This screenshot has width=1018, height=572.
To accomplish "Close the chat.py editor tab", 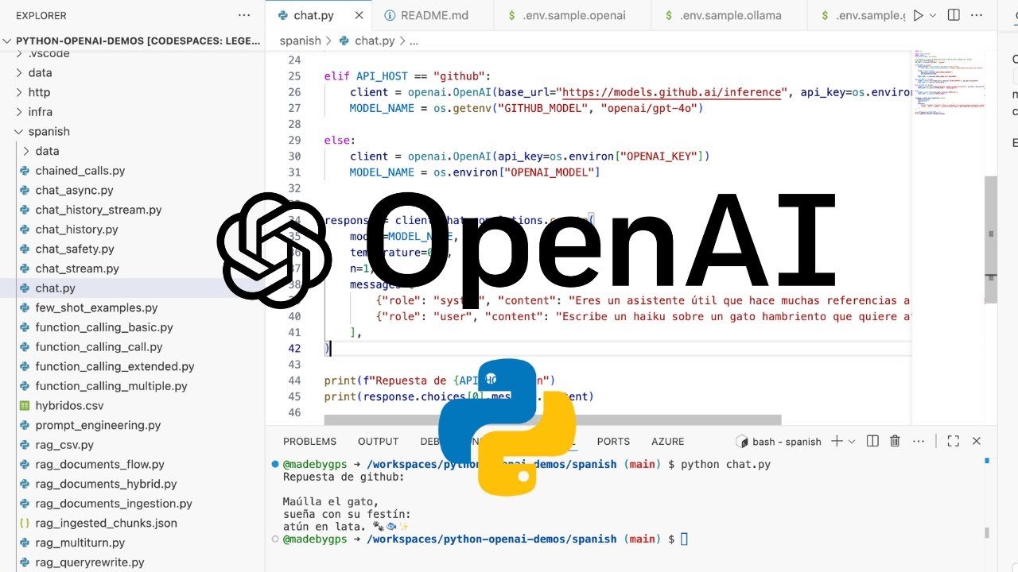I will [x=359, y=15].
